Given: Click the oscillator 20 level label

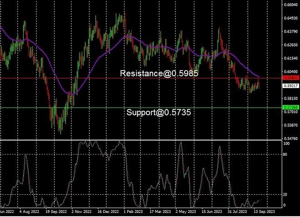Looking at the screenshot, I should (285, 194).
